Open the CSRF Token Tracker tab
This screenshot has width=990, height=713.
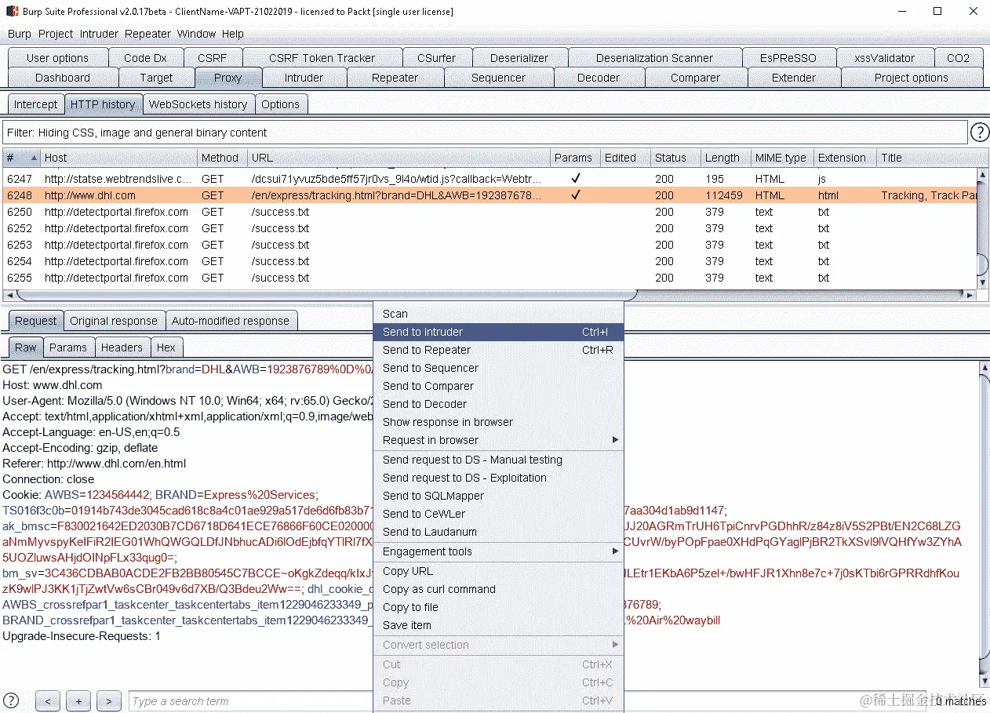(x=322, y=58)
